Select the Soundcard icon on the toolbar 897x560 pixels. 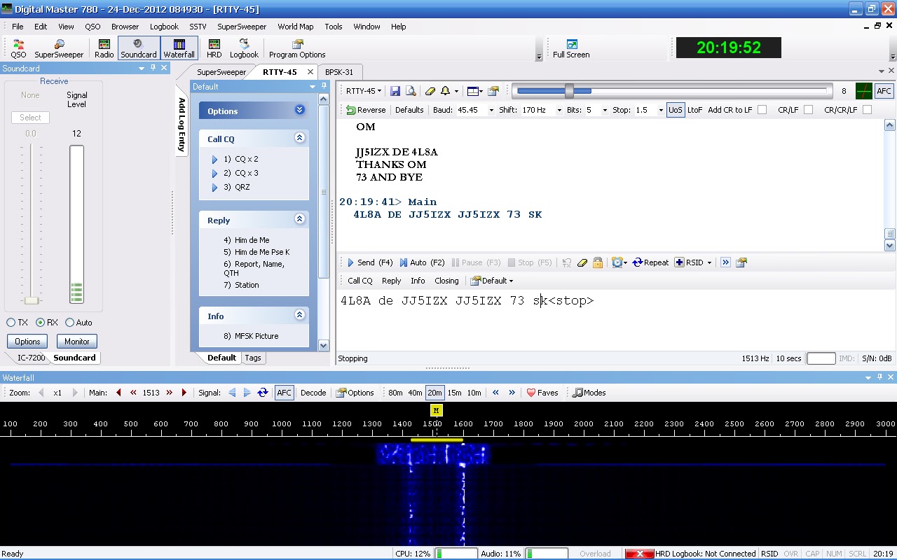point(138,48)
